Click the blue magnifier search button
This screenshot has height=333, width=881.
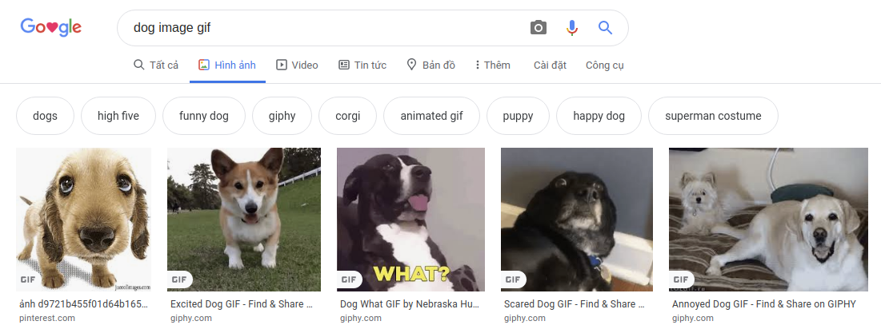point(605,28)
